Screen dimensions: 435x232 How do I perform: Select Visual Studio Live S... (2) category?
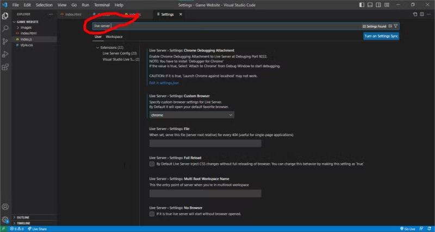pyautogui.click(x=121, y=60)
